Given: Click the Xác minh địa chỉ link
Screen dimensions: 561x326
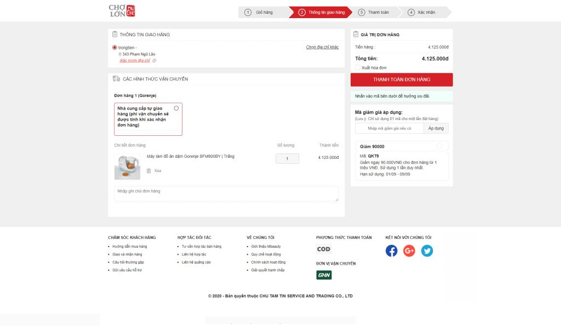Looking at the screenshot, I should (x=135, y=60).
